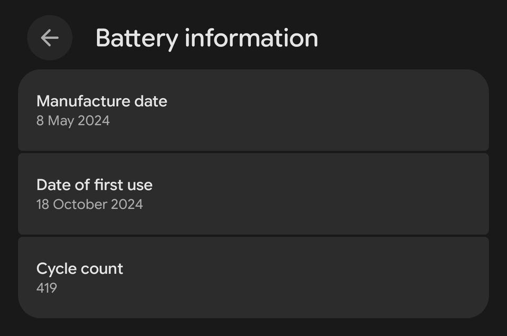Viewport: 507px width, 336px height.
Task: Open the Cycle count card
Action: (x=317, y=277)
